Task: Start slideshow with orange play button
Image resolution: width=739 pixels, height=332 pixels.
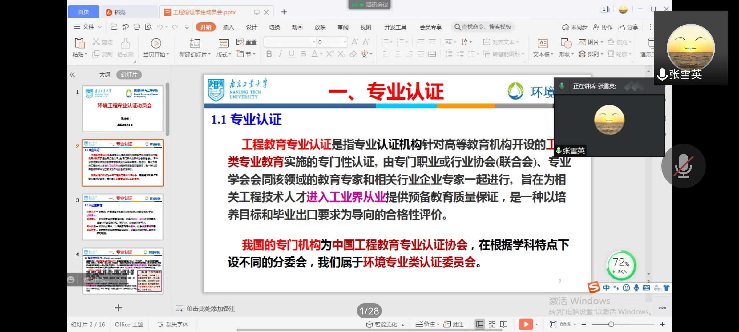Action: (x=526, y=324)
